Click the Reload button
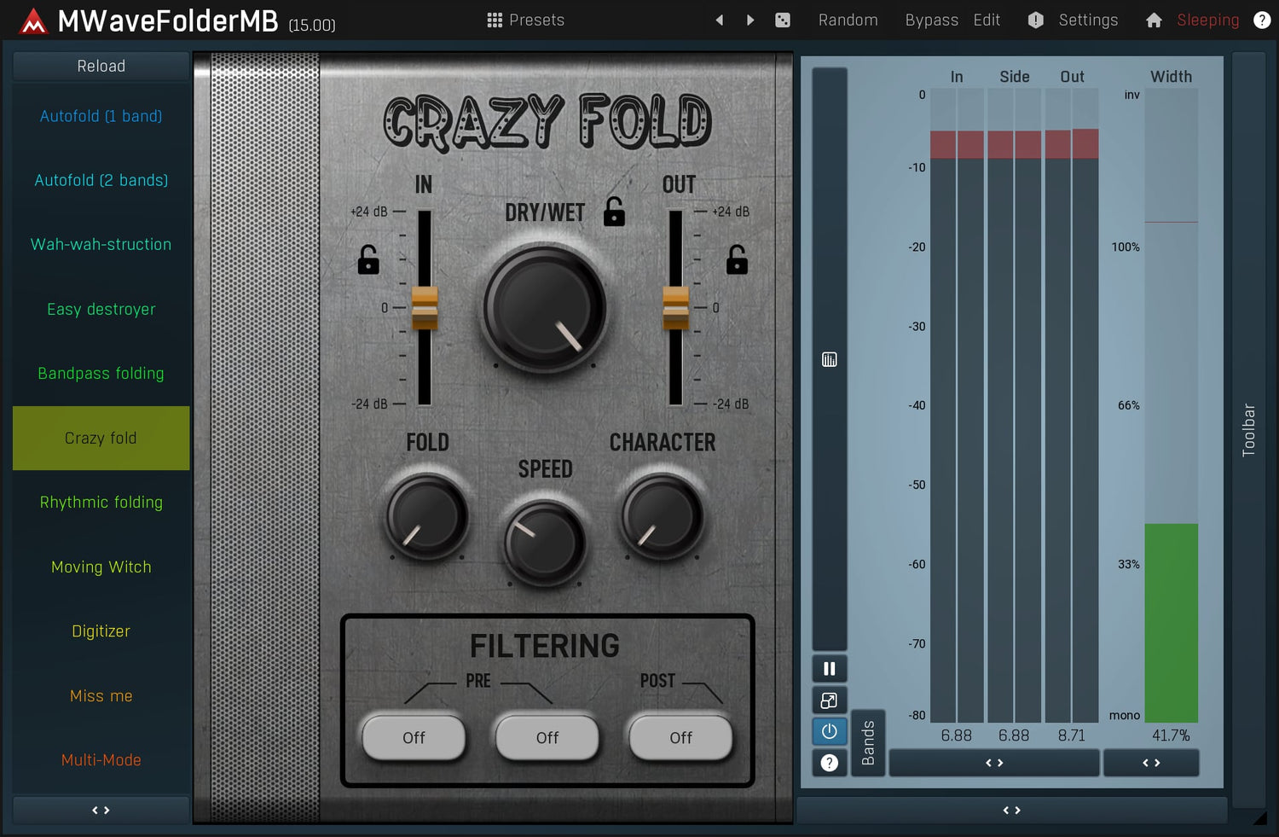Screen dimensions: 1279x837 point(101,66)
